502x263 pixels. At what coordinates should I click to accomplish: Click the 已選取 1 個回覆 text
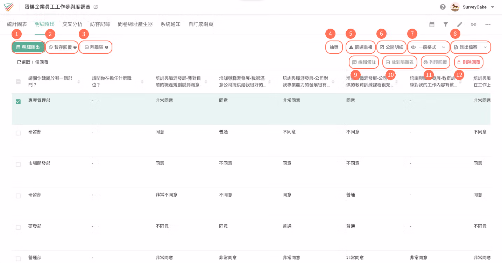tap(33, 63)
